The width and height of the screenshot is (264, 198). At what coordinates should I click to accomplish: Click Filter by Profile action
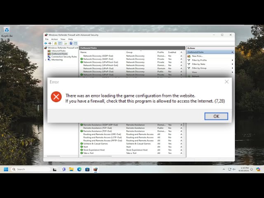199,60
